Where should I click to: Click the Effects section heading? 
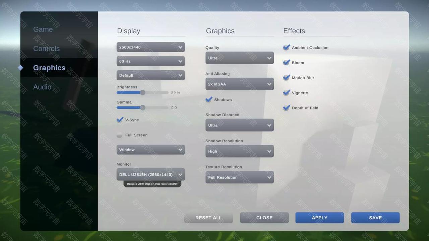(x=294, y=31)
